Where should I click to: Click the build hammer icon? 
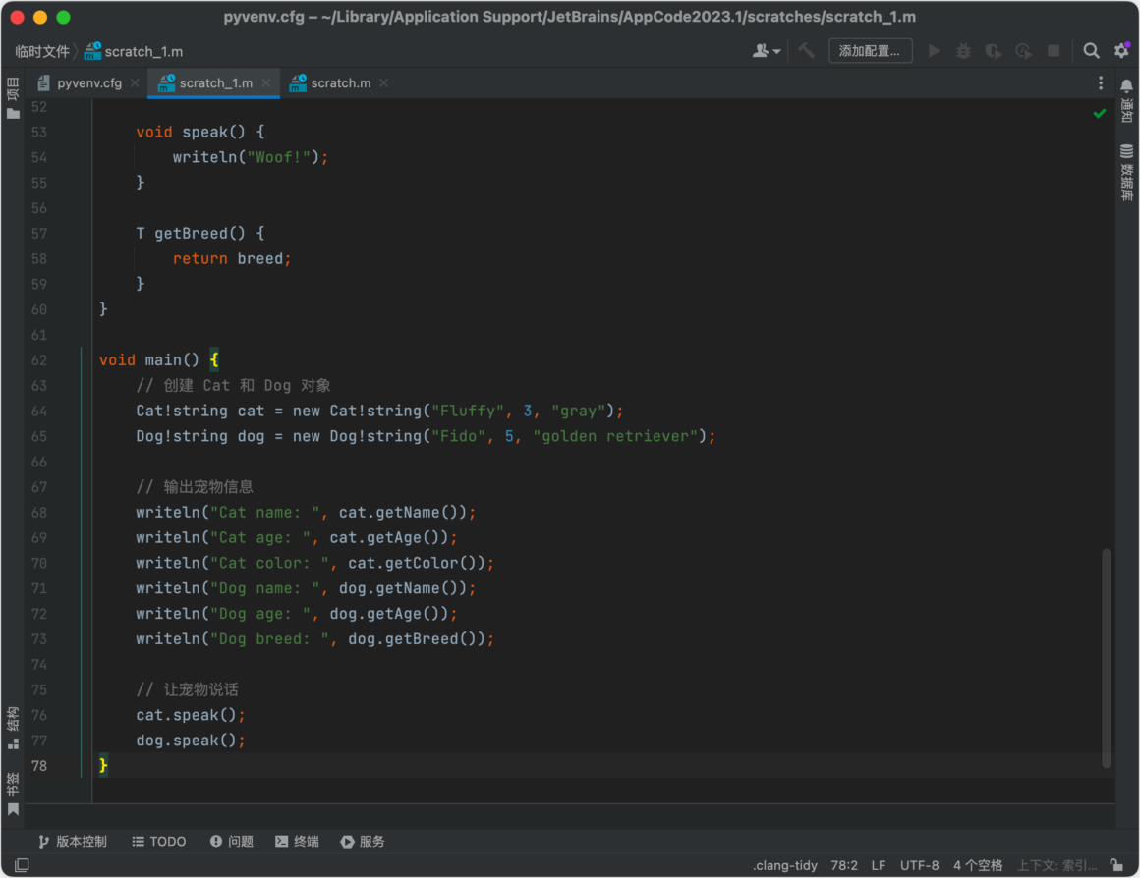pos(806,51)
